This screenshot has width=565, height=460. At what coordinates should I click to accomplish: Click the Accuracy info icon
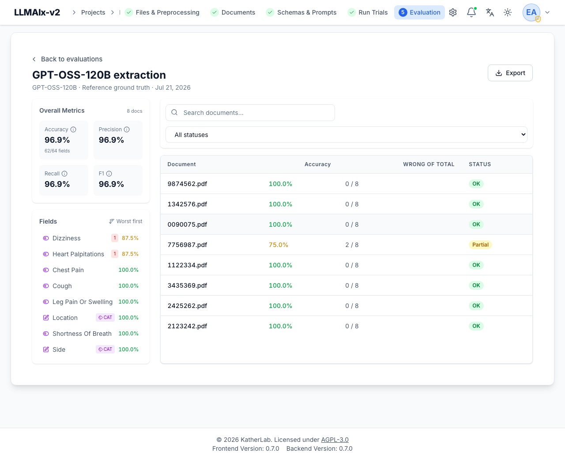[73, 129]
